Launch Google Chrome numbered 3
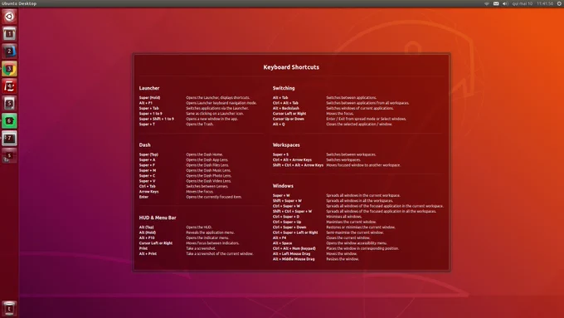This screenshot has height=318, width=564. (x=9, y=69)
